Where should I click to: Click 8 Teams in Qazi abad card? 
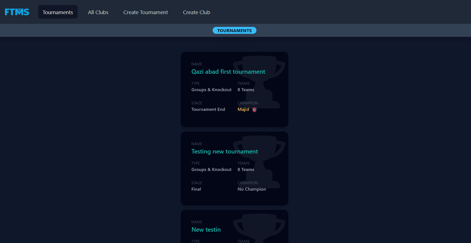pyautogui.click(x=246, y=90)
